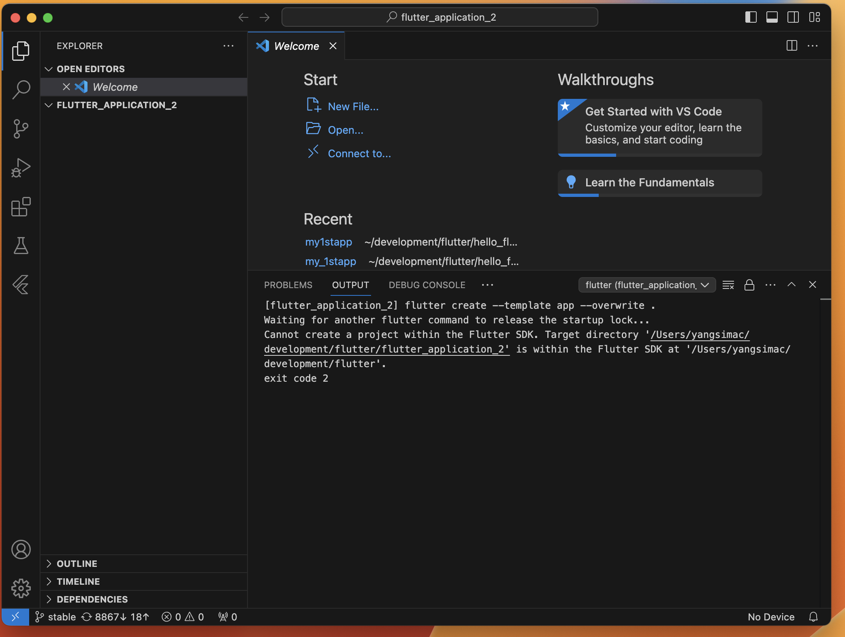Synchronize changes 8867 down 18 up

tap(116, 617)
